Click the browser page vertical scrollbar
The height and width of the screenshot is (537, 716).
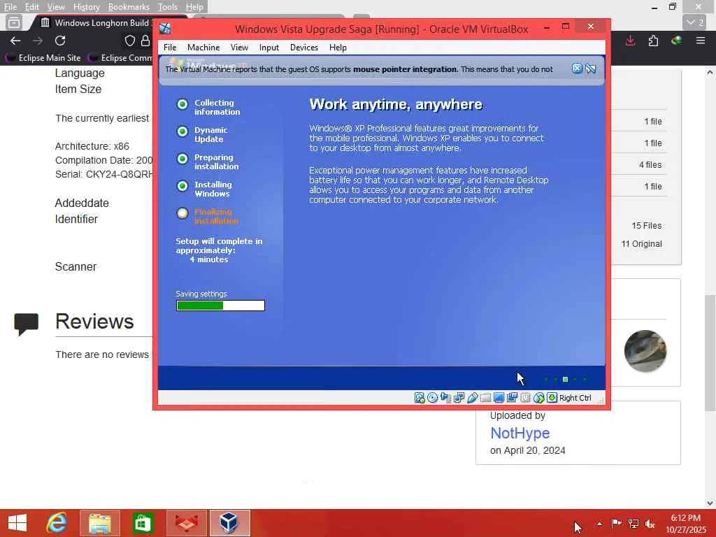point(710,352)
